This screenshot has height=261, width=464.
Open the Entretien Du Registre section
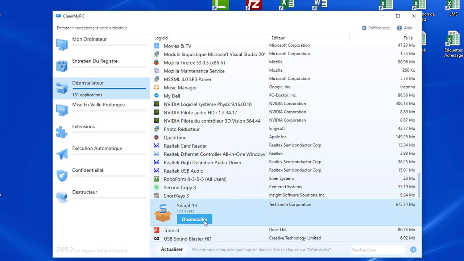[x=101, y=66]
